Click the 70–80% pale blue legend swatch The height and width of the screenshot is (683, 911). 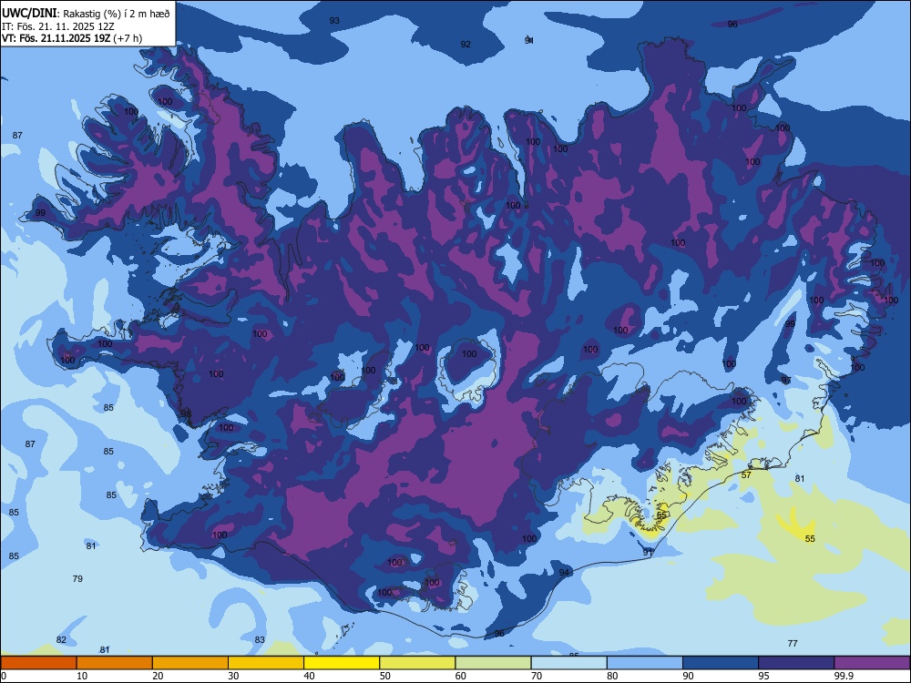pos(569,663)
